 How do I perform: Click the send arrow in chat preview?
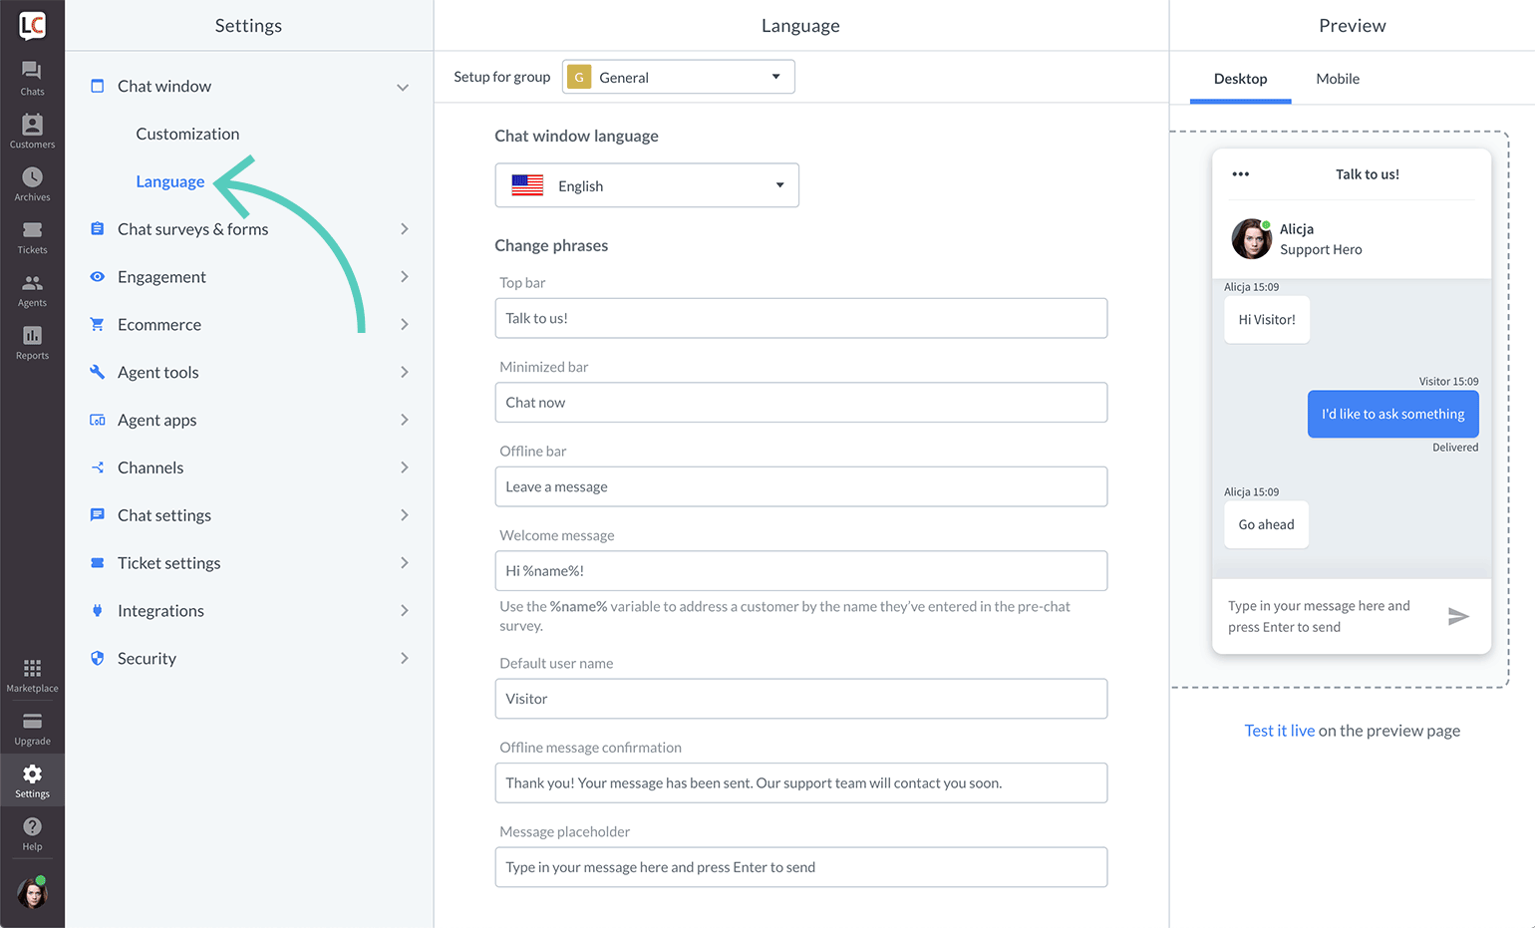1458,616
